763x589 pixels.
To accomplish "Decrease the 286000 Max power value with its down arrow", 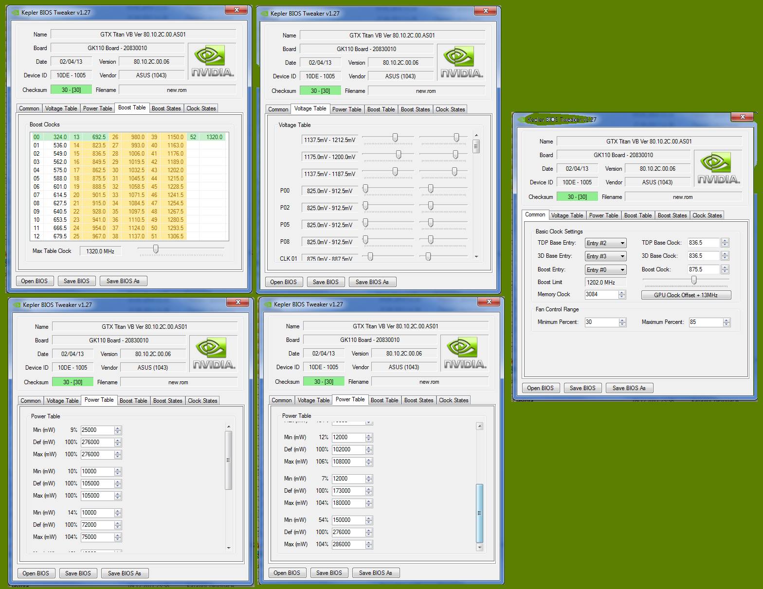I will [x=368, y=547].
